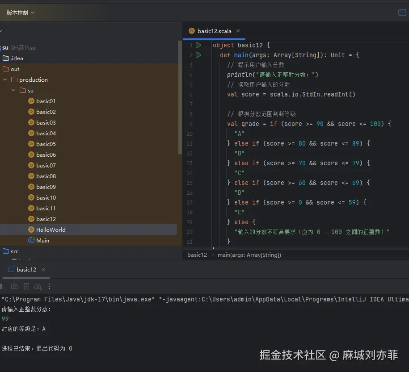
Task: Click main(args: Array[String]) breadcrumb
Action: (x=249, y=255)
